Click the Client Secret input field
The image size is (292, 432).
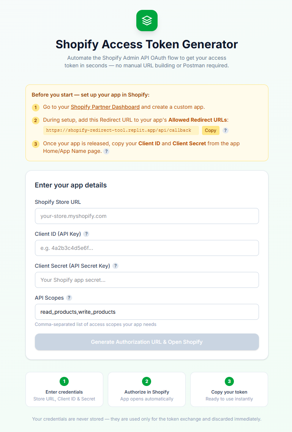[x=147, y=280]
